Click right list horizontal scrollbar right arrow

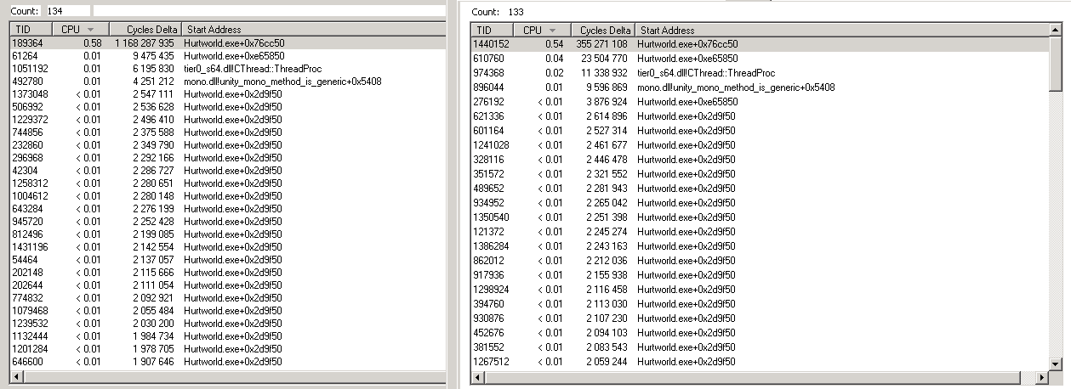[x=1042, y=376]
